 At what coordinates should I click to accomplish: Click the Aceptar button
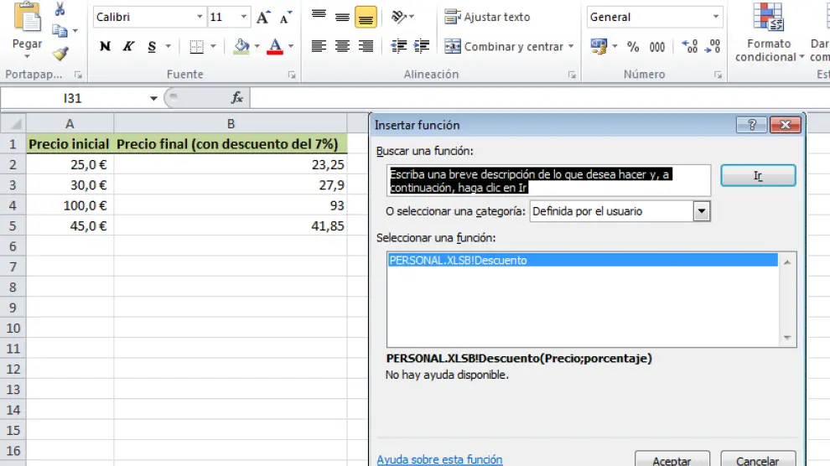tap(672, 460)
